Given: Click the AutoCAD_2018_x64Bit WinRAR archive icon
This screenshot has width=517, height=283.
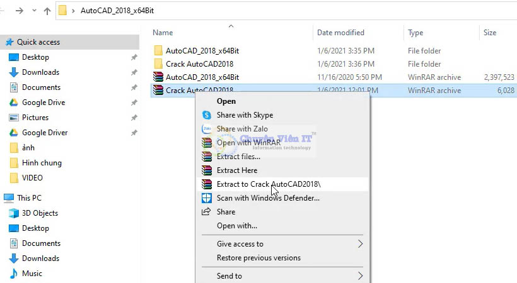Looking at the screenshot, I should click(158, 77).
